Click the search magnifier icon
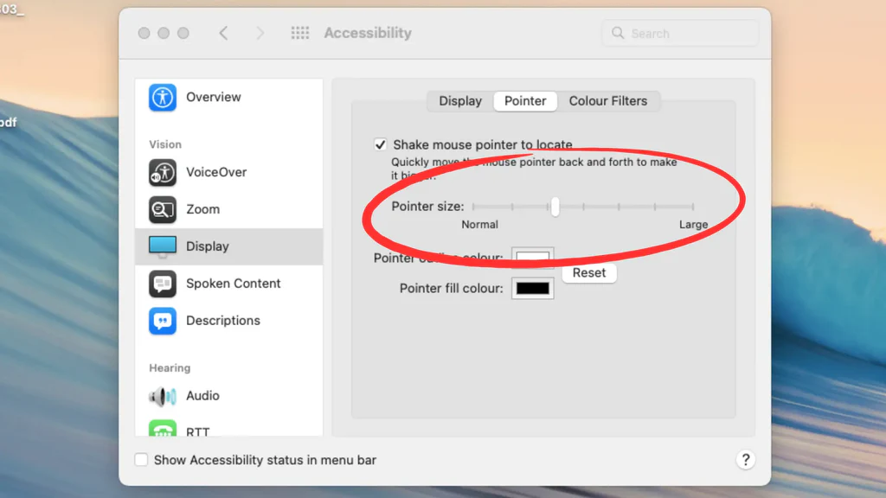886x498 pixels. pos(618,34)
